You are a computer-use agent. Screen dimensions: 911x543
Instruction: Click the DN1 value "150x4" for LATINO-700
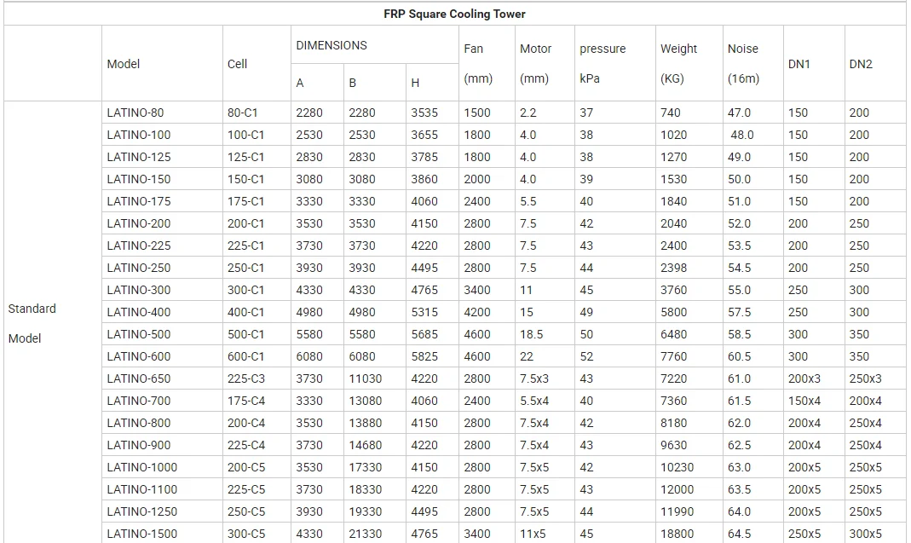804,401
